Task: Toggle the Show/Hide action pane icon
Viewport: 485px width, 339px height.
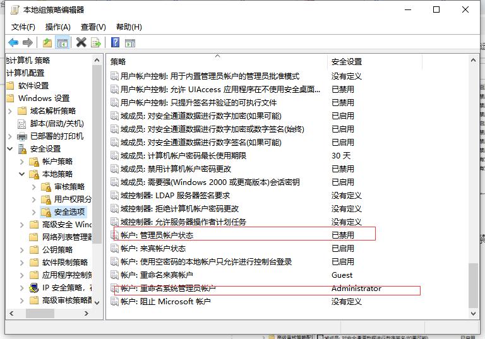Action: (x=130, y=43)
